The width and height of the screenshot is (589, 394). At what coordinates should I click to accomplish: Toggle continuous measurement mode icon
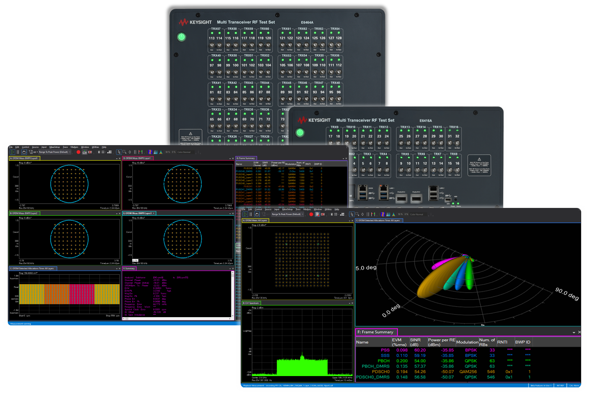(256, 215)
